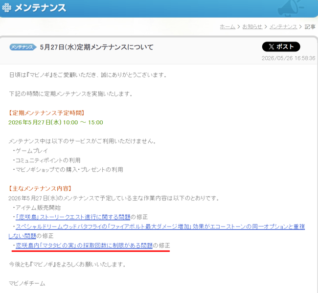
Task: Click the 【主なメンテナンス内容】 heading
Action: pyautogui.click(x=40, y=189)
